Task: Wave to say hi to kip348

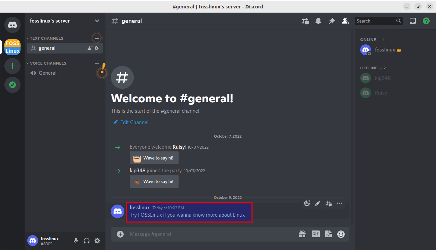Action: click(154, 181)
